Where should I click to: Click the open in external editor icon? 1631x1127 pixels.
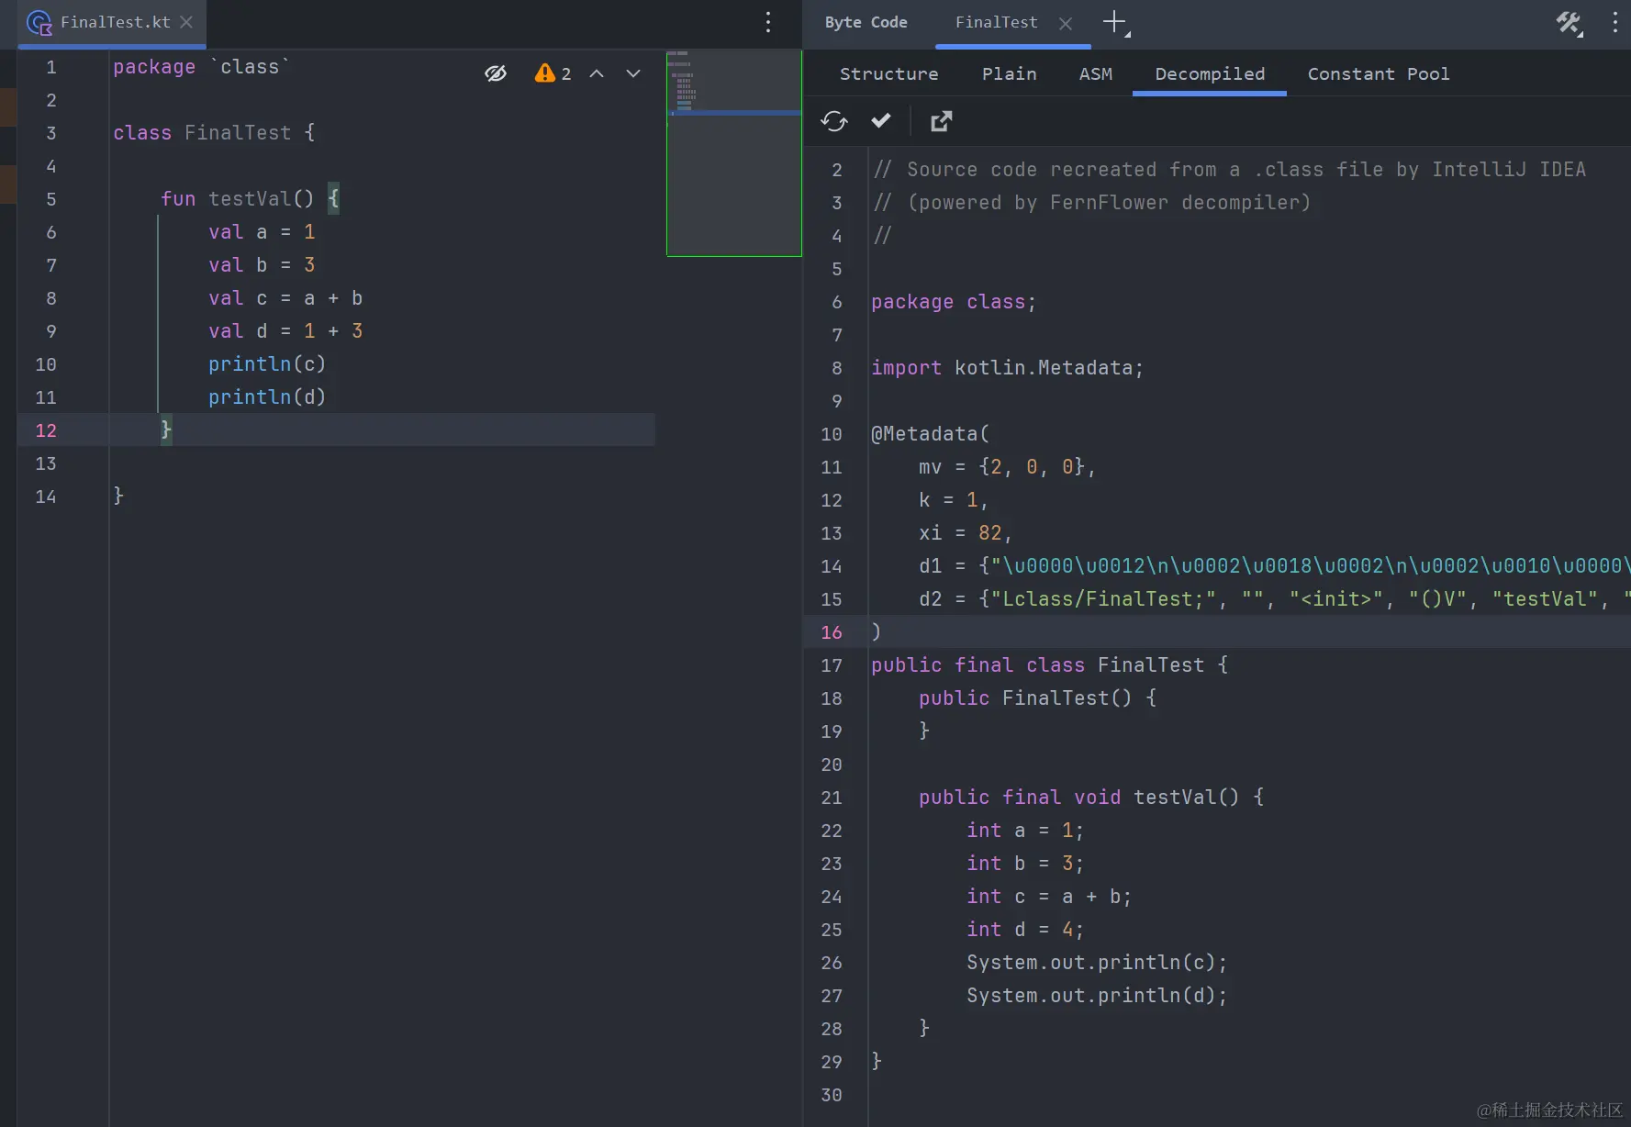942,121
